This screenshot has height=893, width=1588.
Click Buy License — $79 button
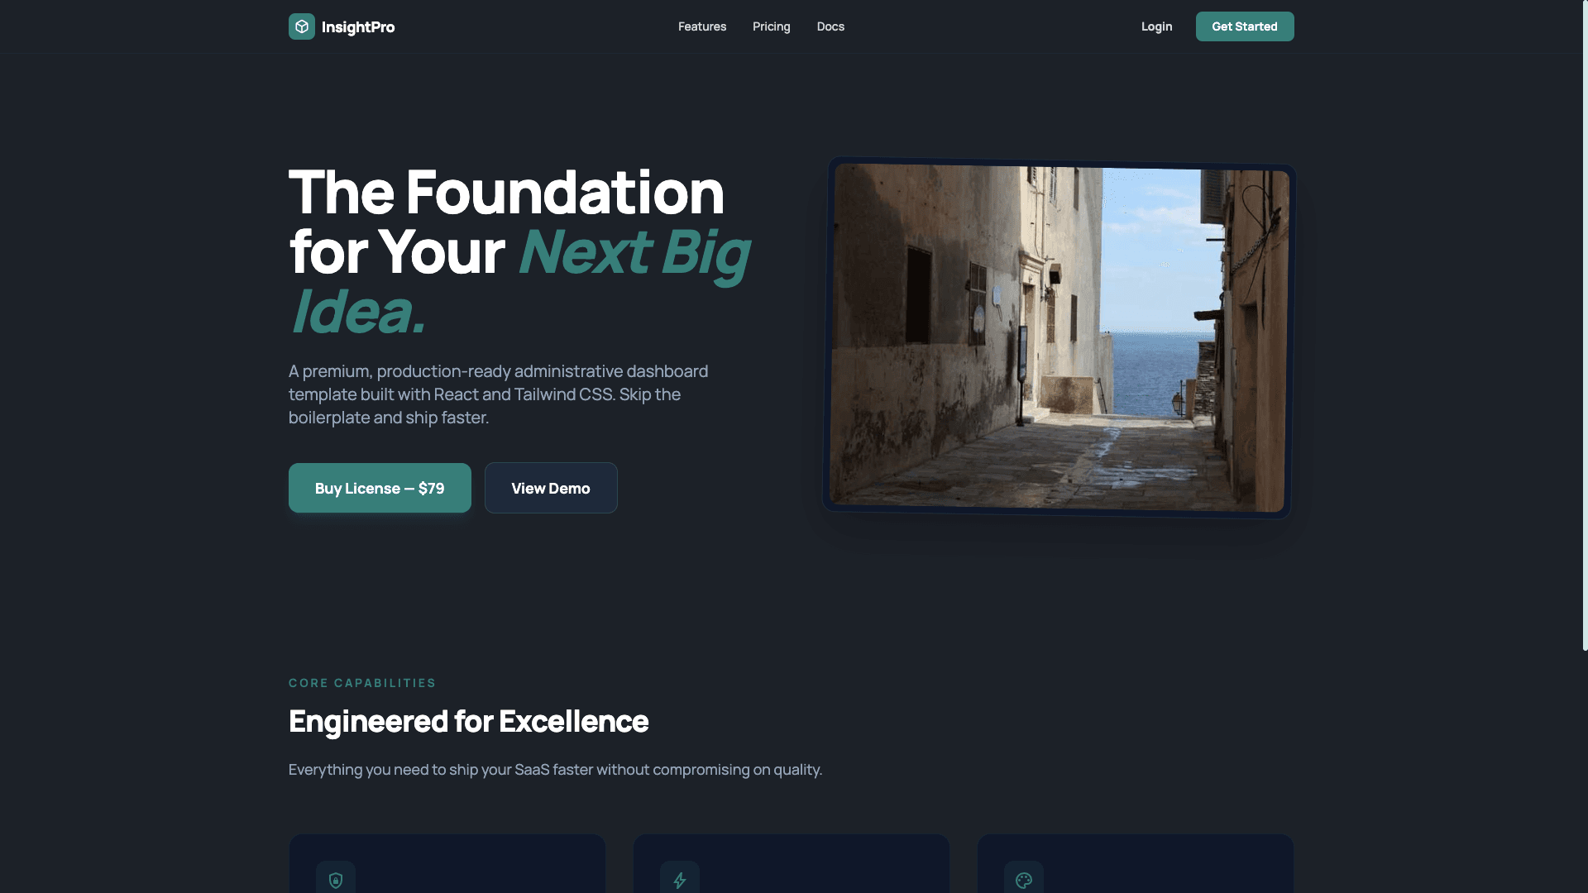tap(380, 488)
